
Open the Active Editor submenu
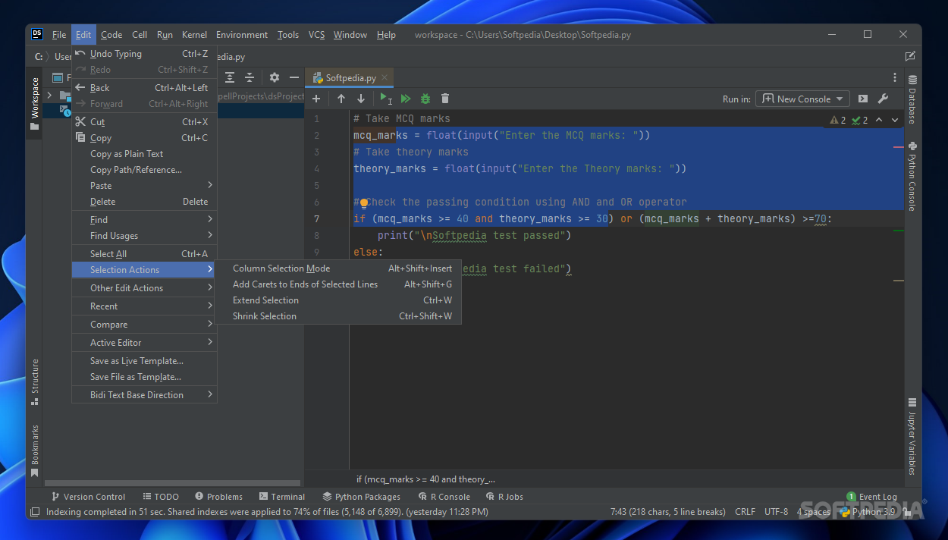144,342
